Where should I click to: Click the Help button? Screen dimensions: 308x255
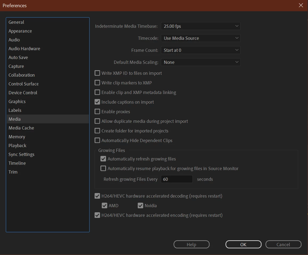[192, 244]
